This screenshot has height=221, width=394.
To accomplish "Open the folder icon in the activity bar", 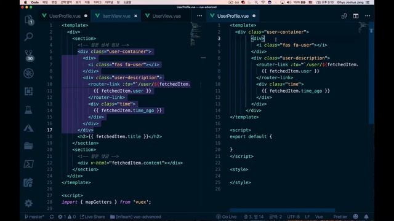I will [28, 146].
